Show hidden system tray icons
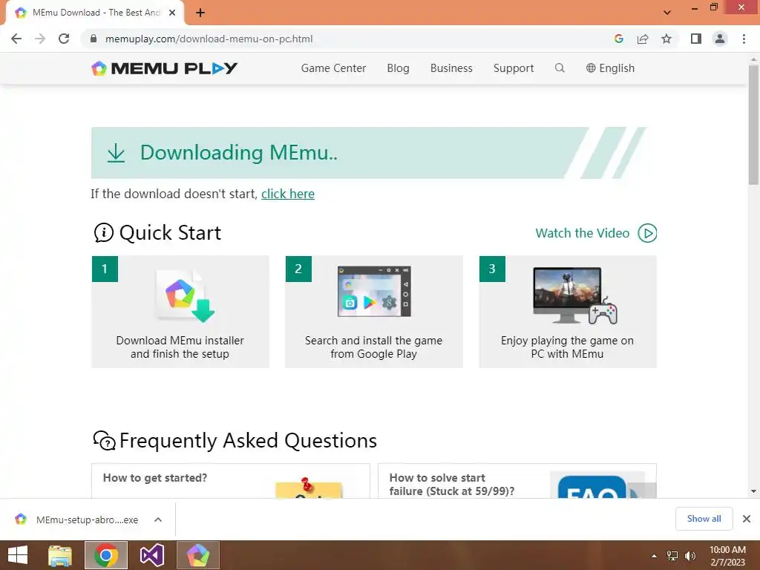This screenshot has width=760, height=570. tap(654, 556)
